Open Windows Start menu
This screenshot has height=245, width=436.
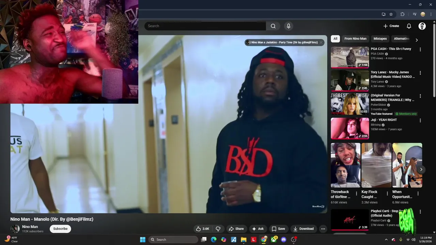(x=143, y=240)
